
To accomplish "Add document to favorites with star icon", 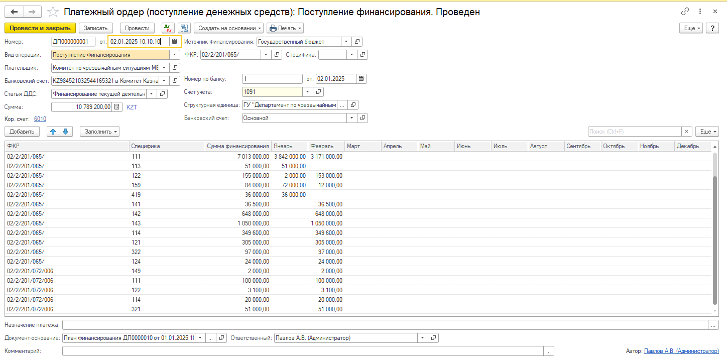I will coord(52,12).
